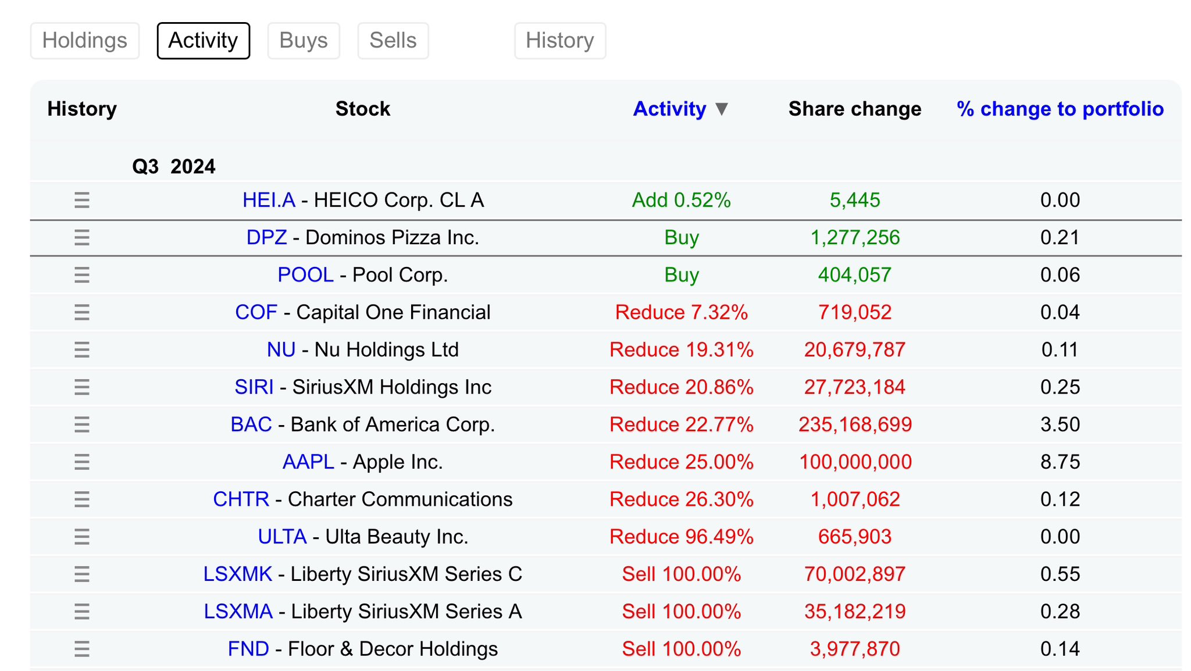Open history icon for CHTR row
Screen dimensions: 1191x671
click(x=82, y=499)
